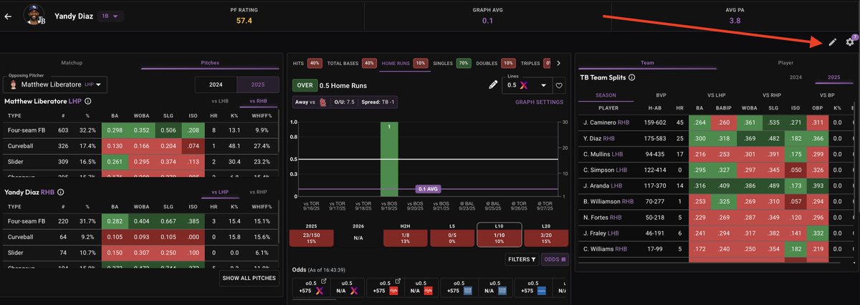Click pencil icon beside Lines dropdown
860x305 pixels.
point(492,84)
